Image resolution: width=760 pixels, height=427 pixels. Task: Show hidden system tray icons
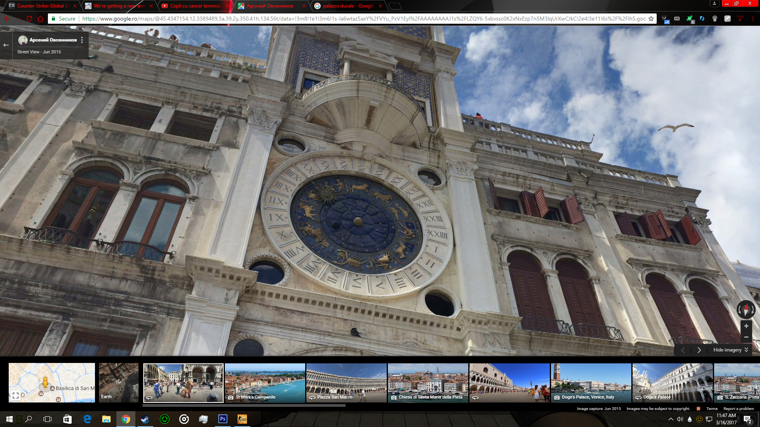point(671,419)
